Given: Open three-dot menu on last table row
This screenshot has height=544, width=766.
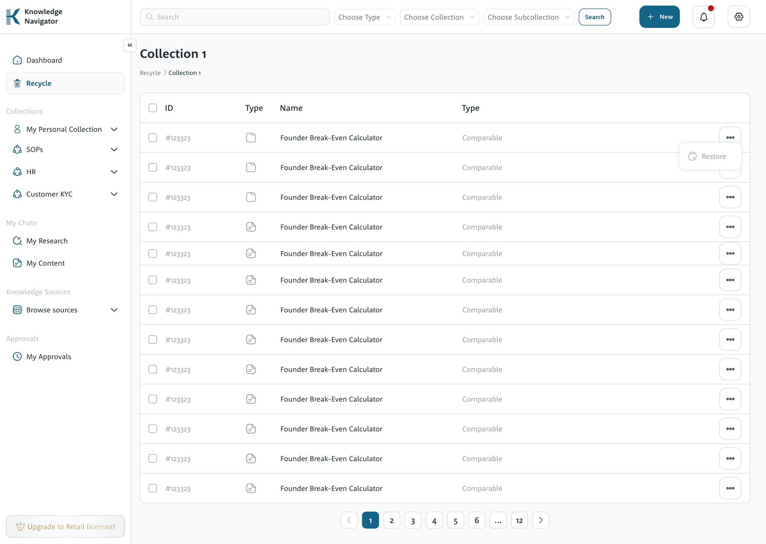Looking at the screenshot, I should point(730,488).
